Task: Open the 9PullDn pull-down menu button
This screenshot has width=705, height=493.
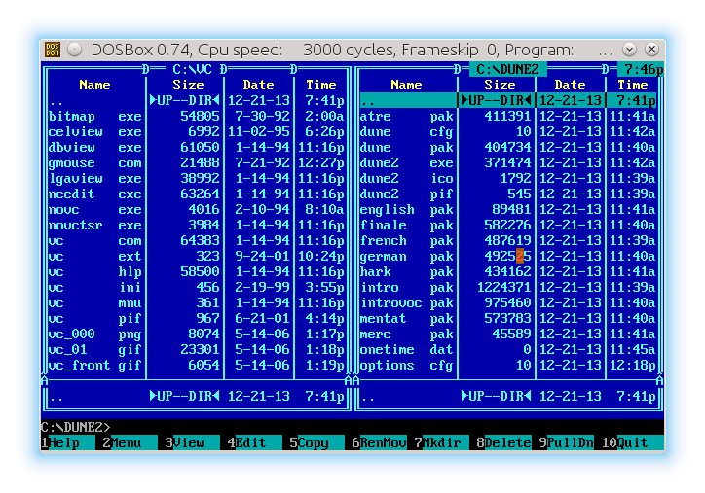Action: click(x=566, y=442)
